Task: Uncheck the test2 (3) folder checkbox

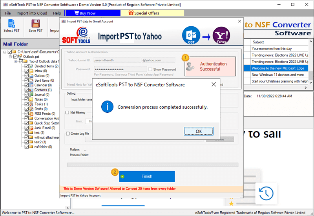Action: tap(26, 142)
